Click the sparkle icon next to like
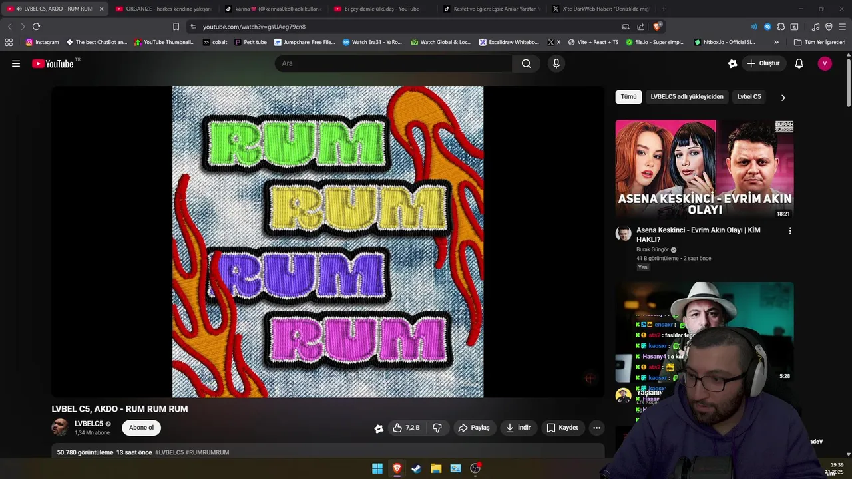 [379, 428]
